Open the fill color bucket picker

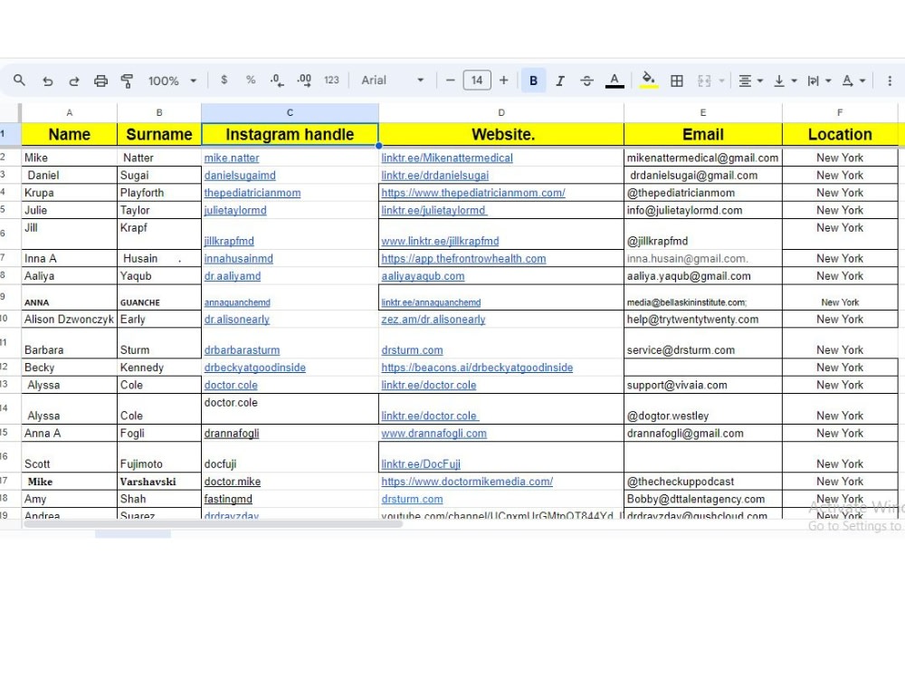coord(648,81)
